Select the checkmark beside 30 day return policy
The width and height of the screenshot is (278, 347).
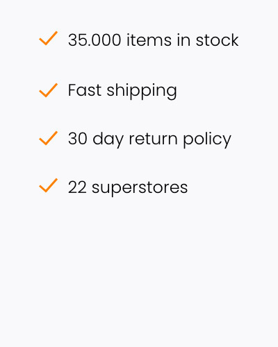[x=48, y=138]
